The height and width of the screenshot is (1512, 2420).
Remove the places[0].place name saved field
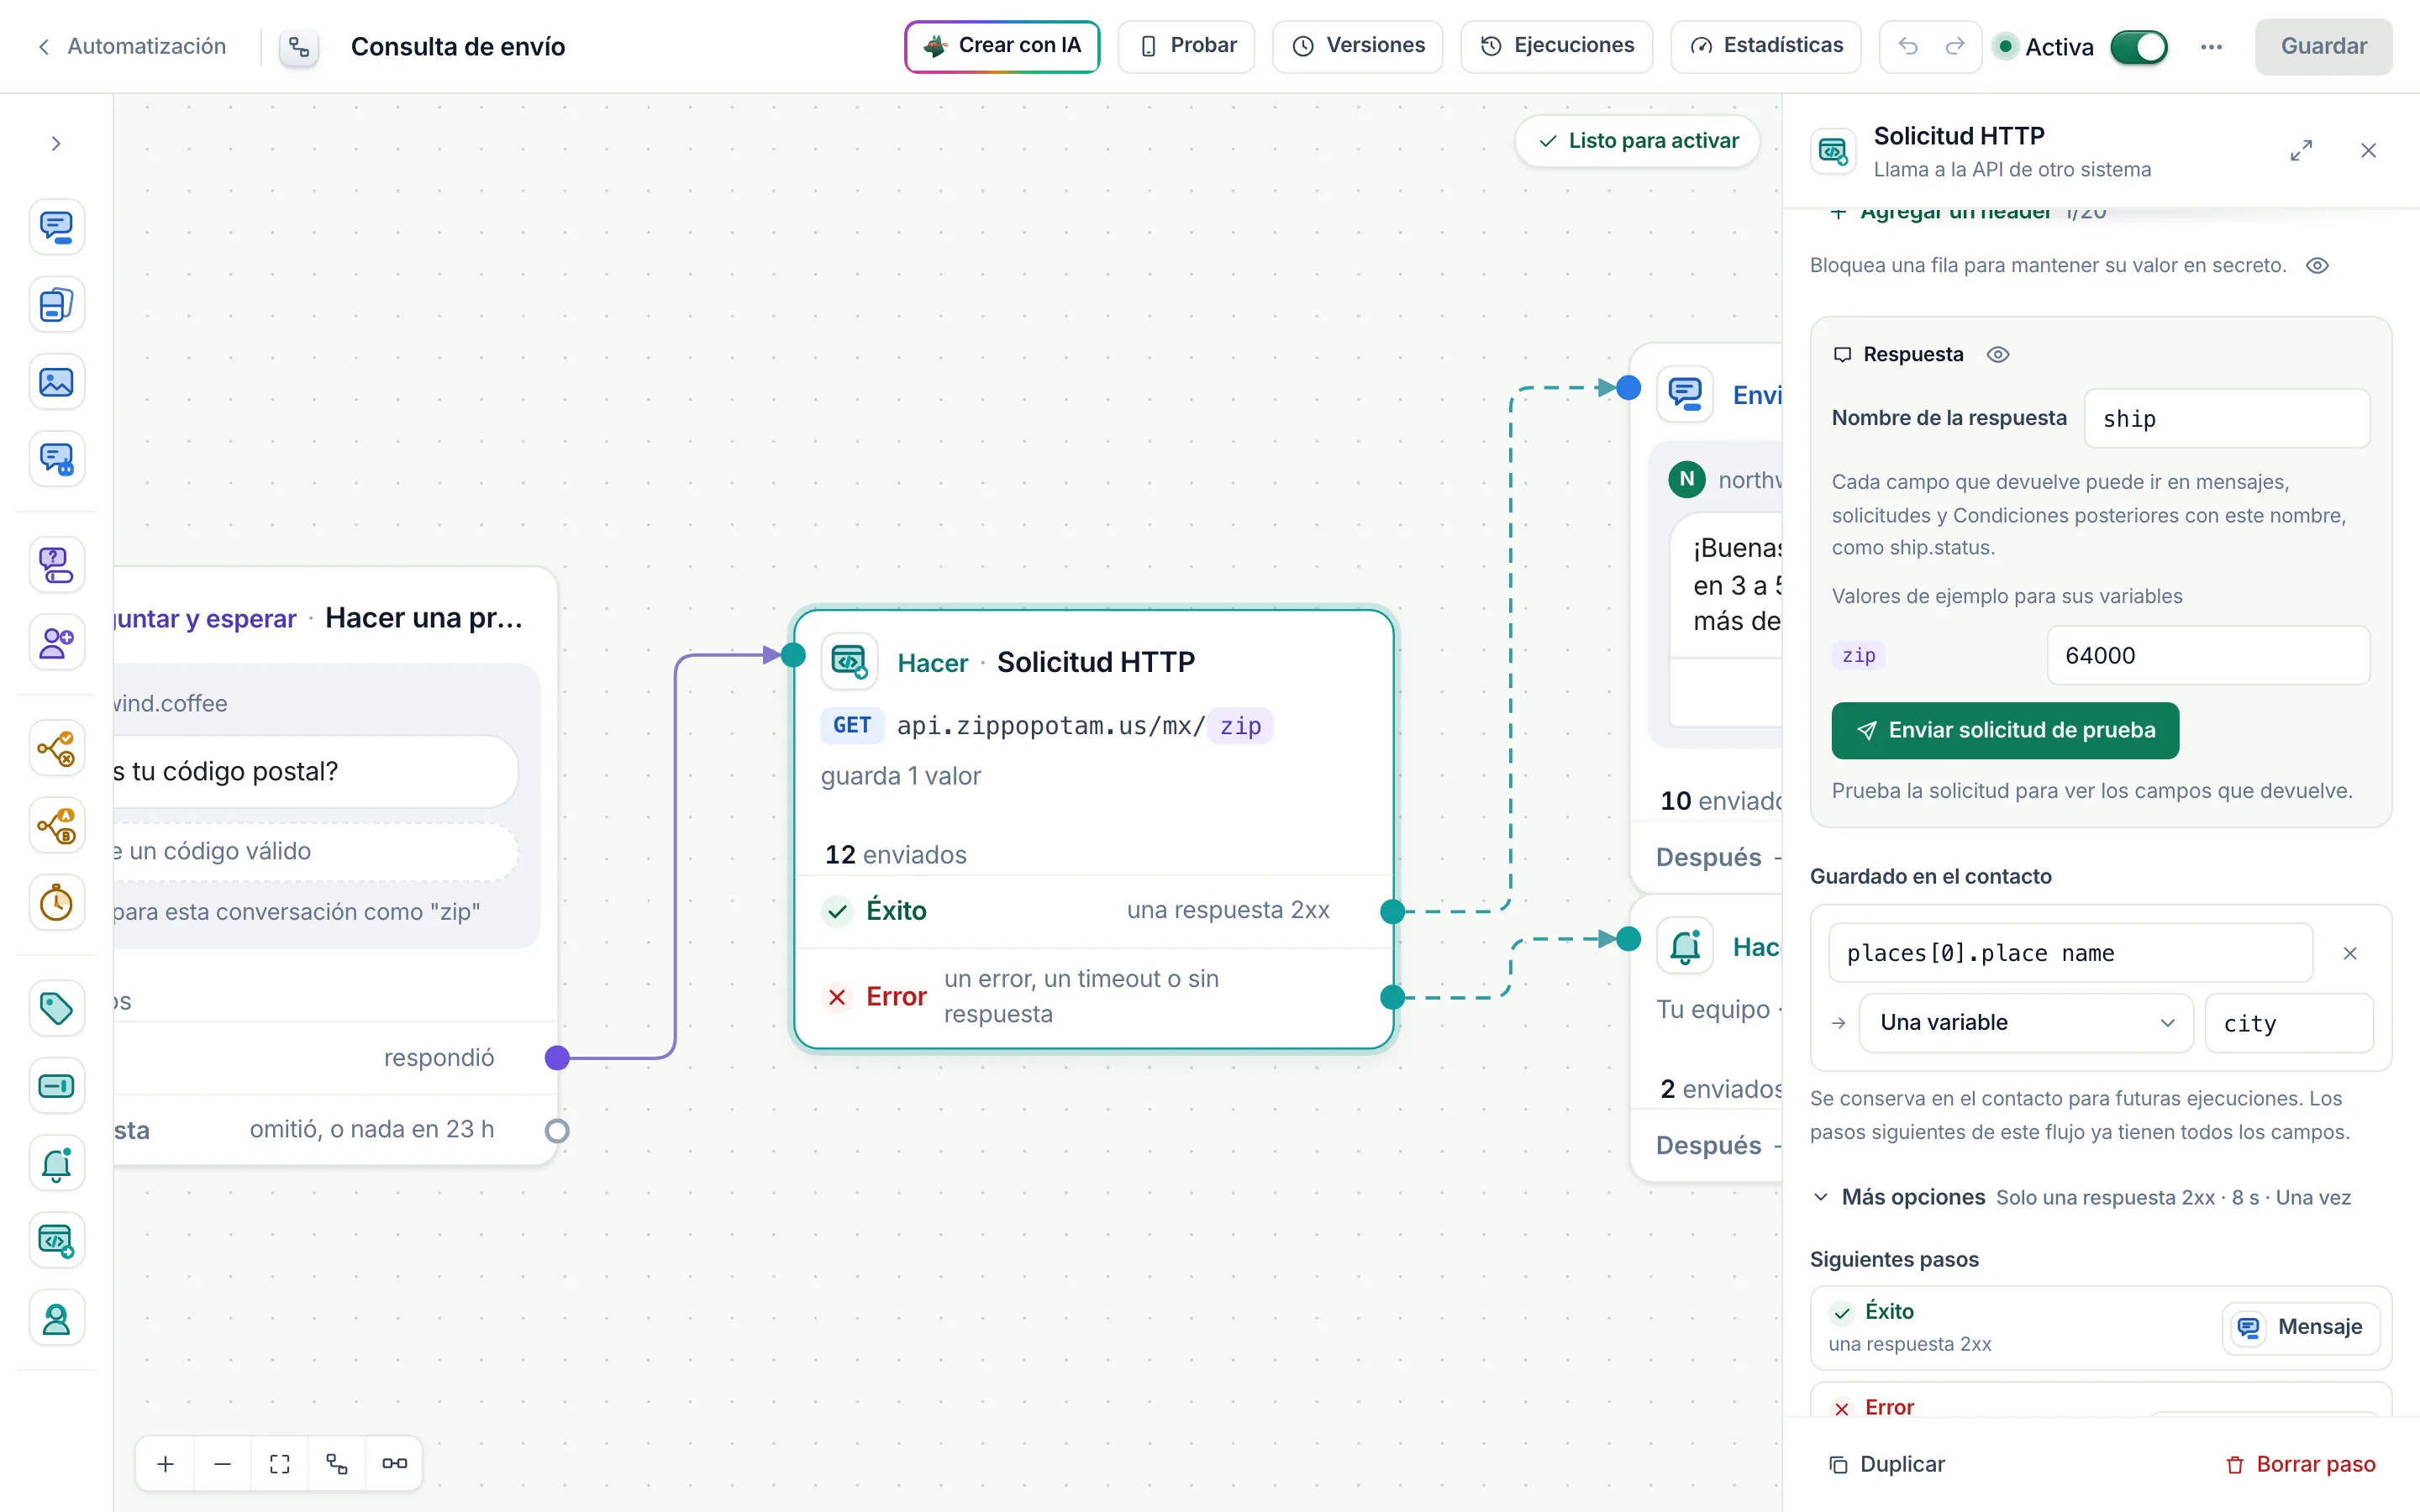coord(2350,953)
